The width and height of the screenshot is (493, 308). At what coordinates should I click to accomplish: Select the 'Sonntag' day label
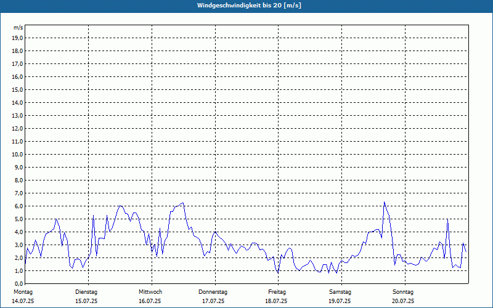point(403,292)
